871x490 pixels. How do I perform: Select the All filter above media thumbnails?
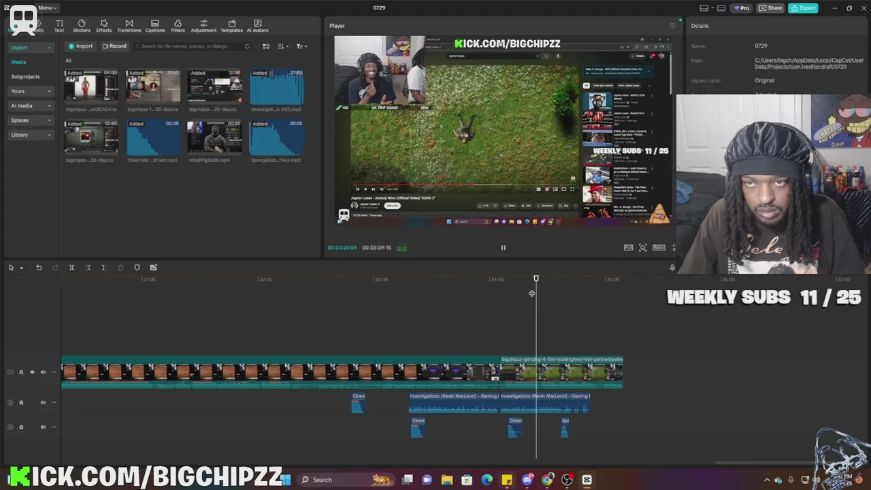[68, 61]
